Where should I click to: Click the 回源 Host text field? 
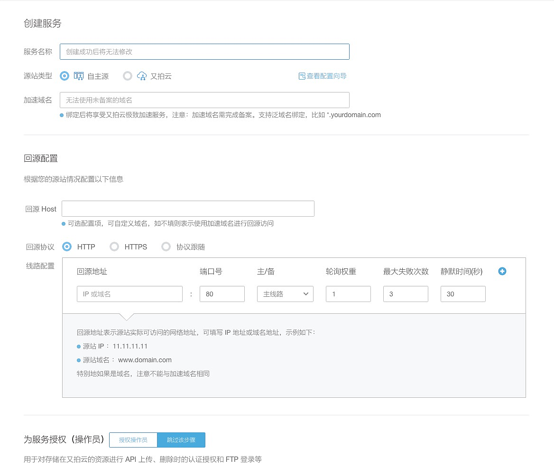click(x=188, y=209)
